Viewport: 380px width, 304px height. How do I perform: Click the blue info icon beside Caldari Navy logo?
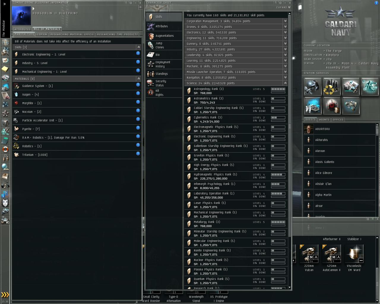click(x=376, y=3)
